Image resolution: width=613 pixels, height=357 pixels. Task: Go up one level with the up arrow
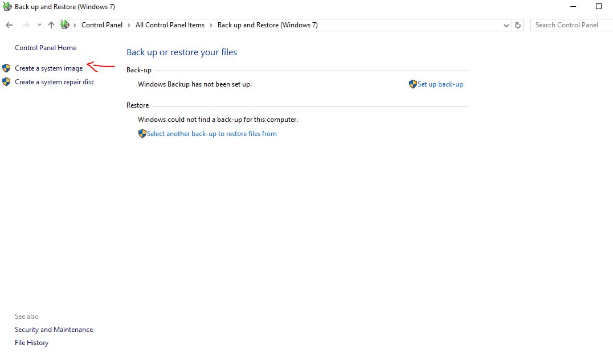[x=51, y=25]
